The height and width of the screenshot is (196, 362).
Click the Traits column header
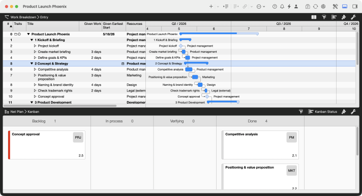click(20, 26)
